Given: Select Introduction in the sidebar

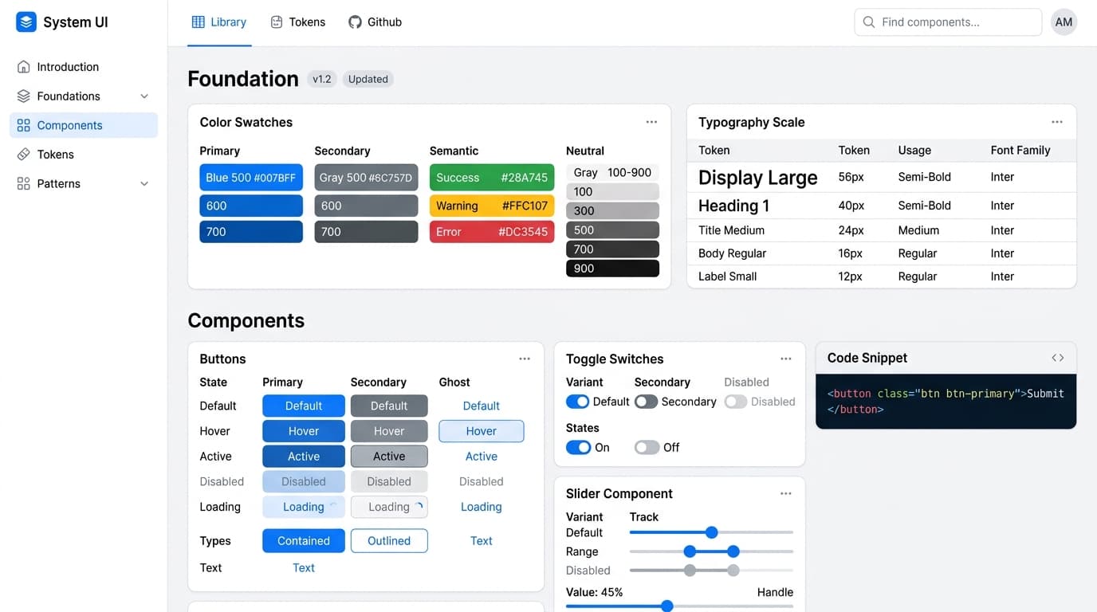Looking at the screenshot, I should (84, 67).
